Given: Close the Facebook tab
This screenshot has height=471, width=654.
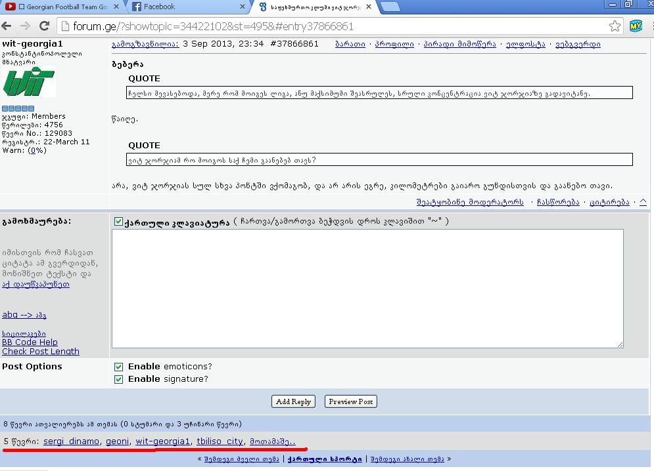Looking at the screenshot, I should [243, 7].
